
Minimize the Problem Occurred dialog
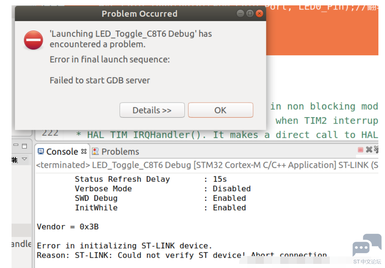(x=240, y=14)
